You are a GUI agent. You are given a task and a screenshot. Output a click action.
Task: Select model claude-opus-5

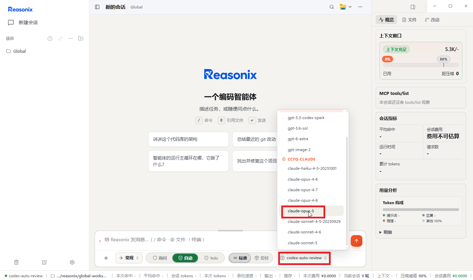[311, 211]
